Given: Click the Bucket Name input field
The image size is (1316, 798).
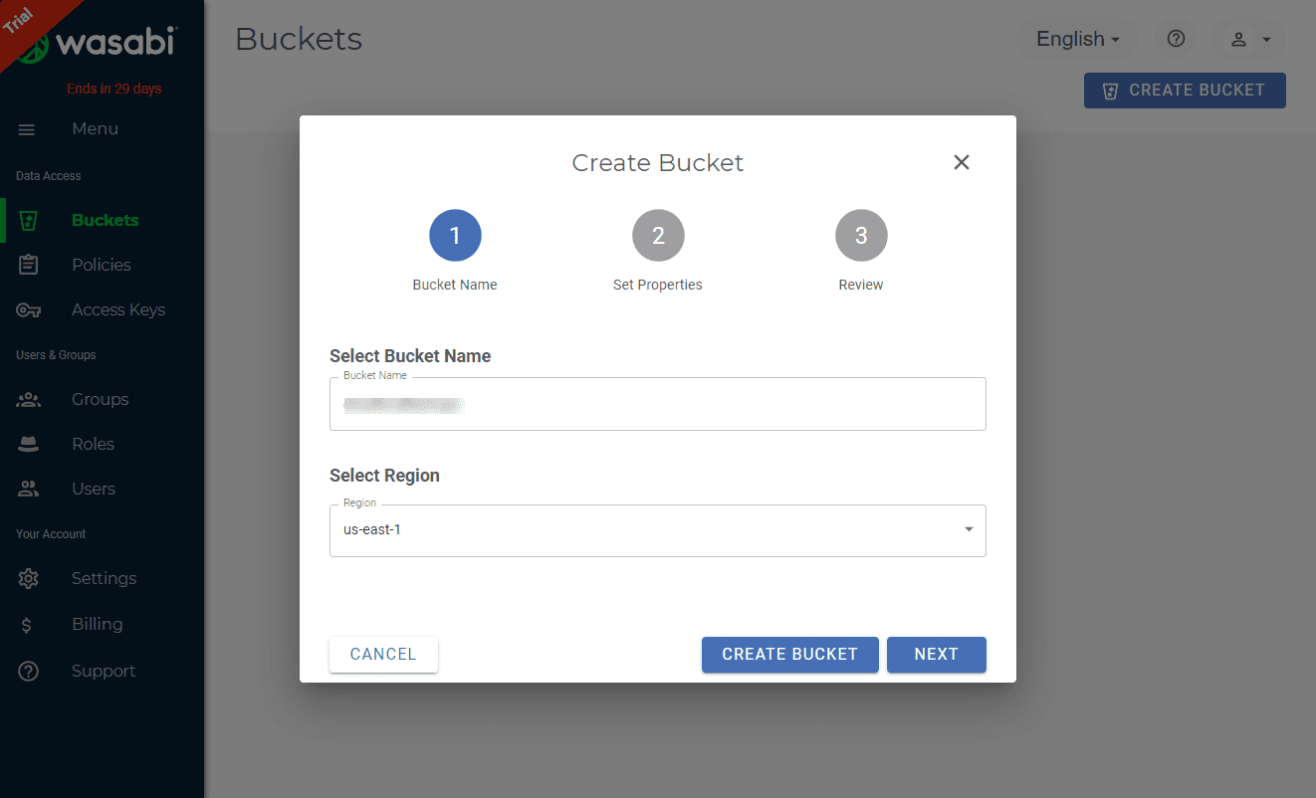Looking at the screenshot, I should point(657,405).
